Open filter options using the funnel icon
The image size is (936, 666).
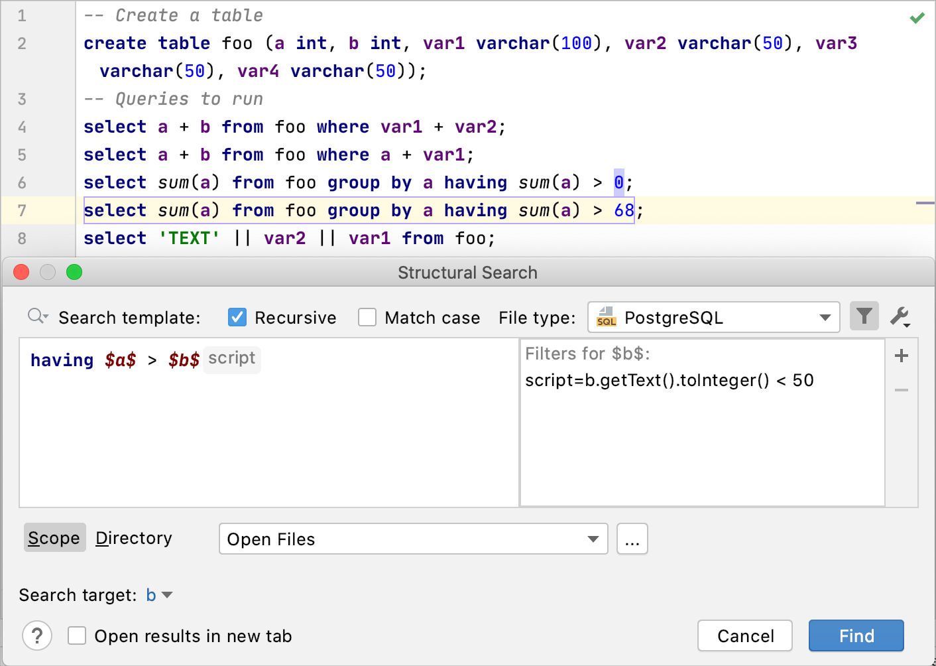pyautogui.click(x=864, y=317)
